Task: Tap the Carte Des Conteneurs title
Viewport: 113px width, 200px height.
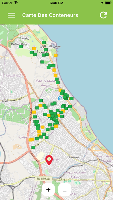Action: point(50,15)
